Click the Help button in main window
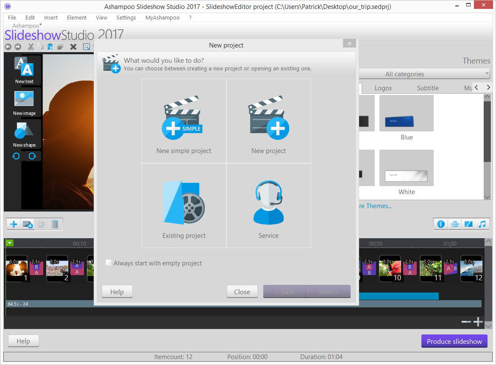Viewport: 496px width, 365px height. click(x=23, y=341)
